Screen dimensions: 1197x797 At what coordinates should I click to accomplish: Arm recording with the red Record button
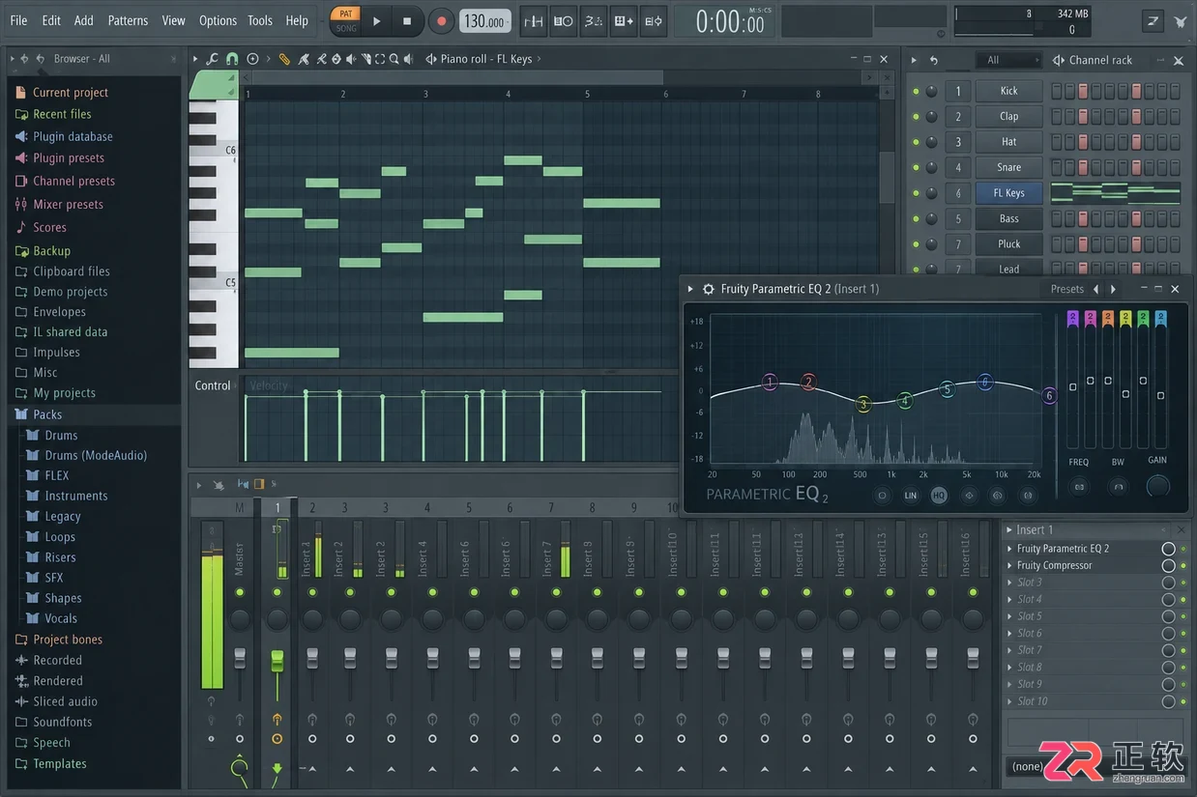(x=442, y=20)
